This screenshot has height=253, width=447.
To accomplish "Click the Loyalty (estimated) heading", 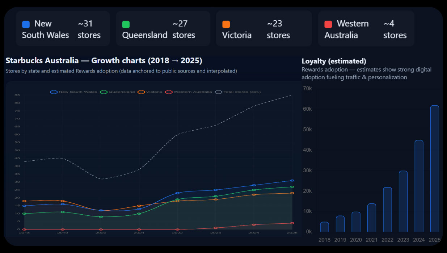I will pyautogui.click(x=334, y=61).
